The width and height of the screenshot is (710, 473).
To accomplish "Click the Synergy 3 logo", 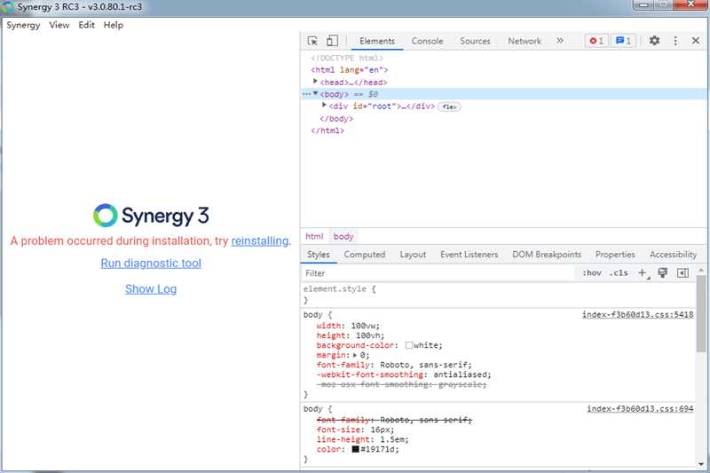I will pyautogui.click(x=151, y=216).
